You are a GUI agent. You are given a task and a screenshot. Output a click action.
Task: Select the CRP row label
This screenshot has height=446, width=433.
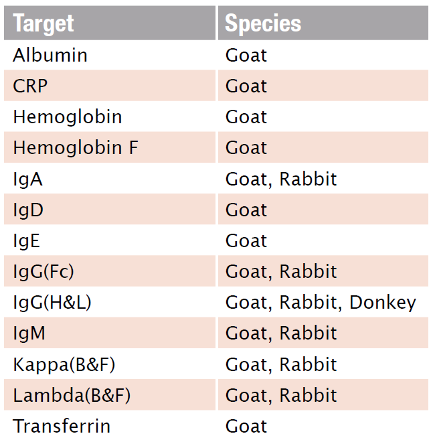pyautogui.click(x=30, y=86)
